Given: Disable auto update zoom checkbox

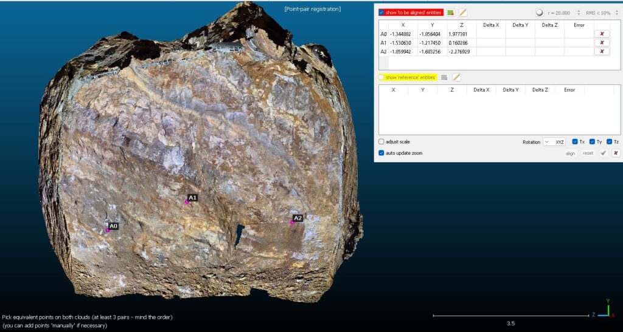Looking at the screenshot, I should (381, 153).
